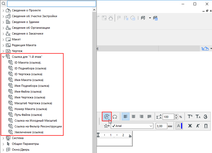Expand the Система group
Screen dimensions: 212x153
point(3,138)
